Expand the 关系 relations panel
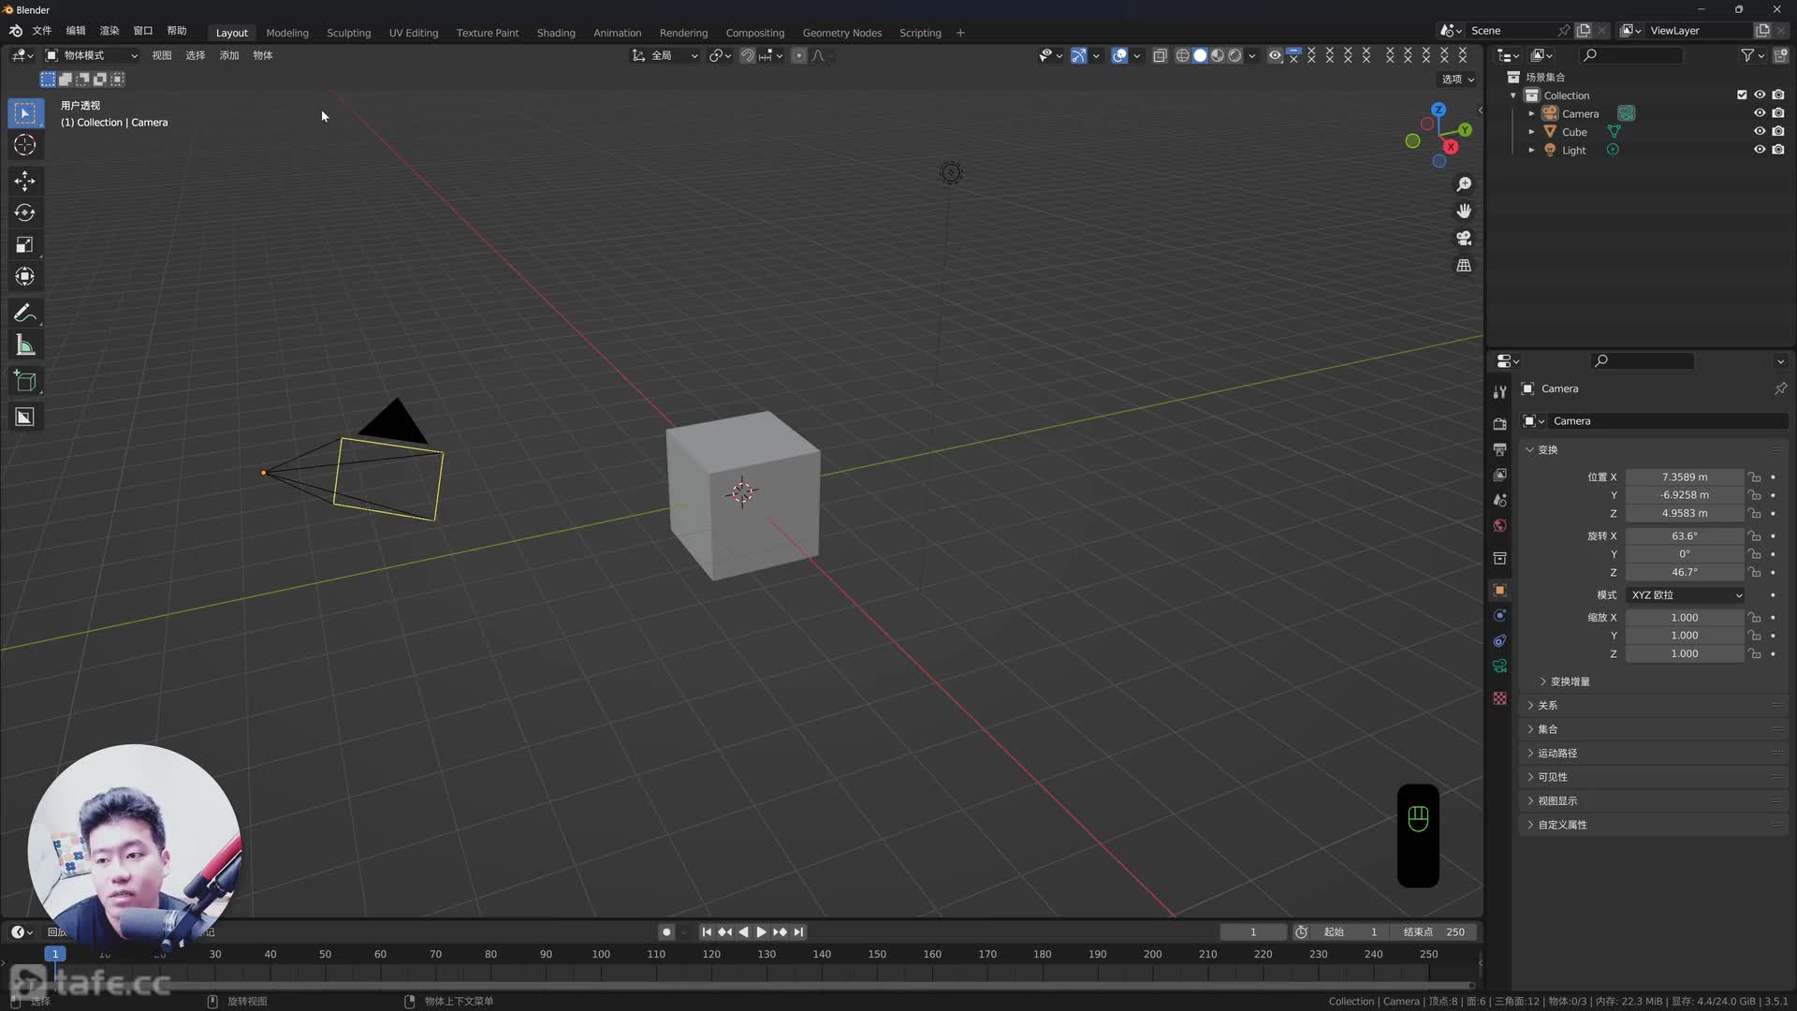The width and height of the screenshot is (1797, 1011). click(x=1547, y=705)
